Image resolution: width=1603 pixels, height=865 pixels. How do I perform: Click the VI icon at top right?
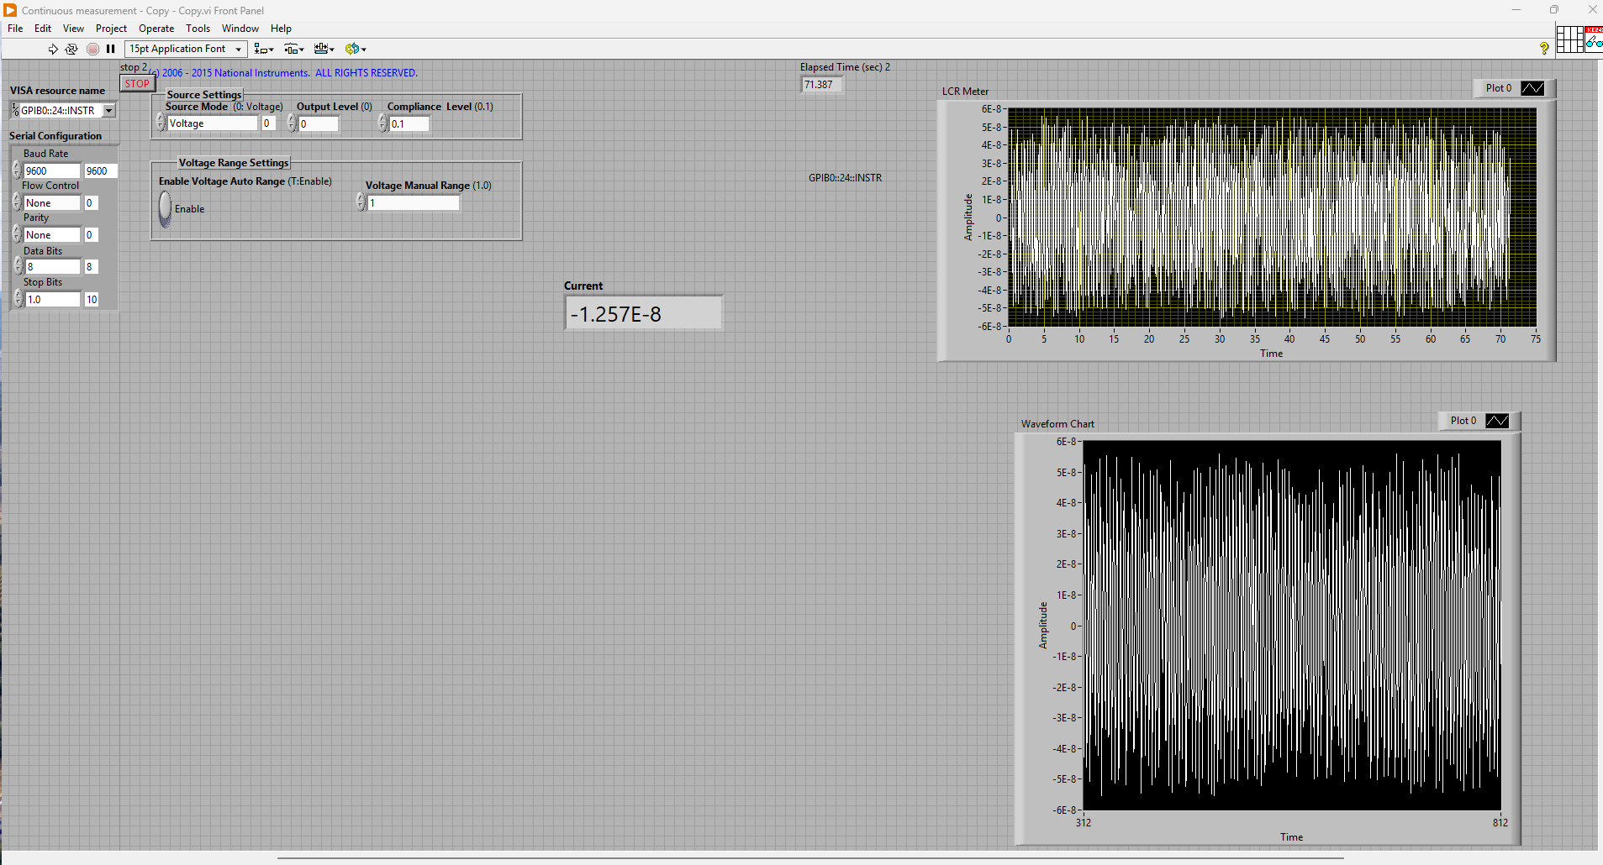click(1594, 39)
